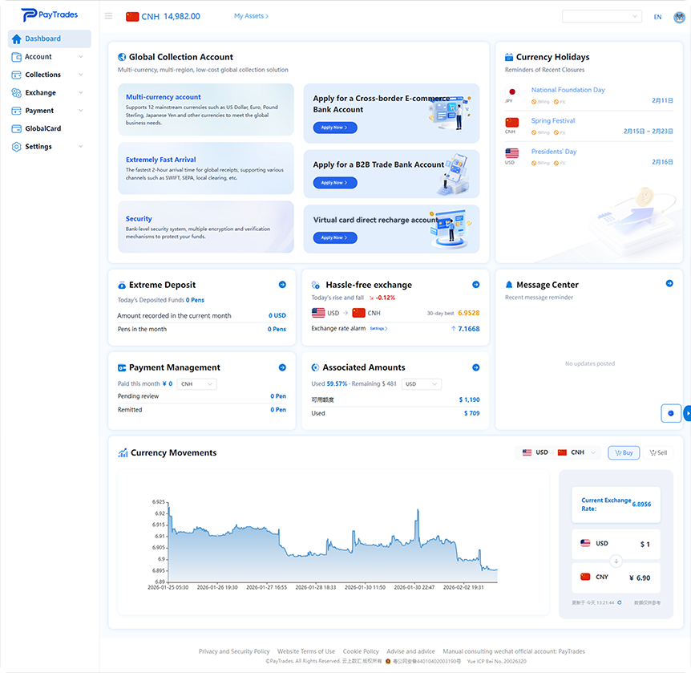Open the empty dropdown in the top header
The height and width of the screenshot is (673, 691).
602,16
